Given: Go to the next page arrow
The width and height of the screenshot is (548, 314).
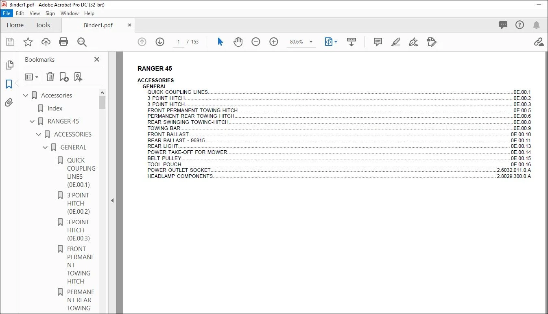Looking at the screenshot, I should click(160, 42).
